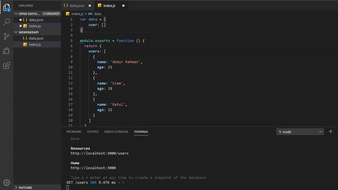Open the Source Control view
The width and height of the screenshot is (338, 190).
(6, 36)
